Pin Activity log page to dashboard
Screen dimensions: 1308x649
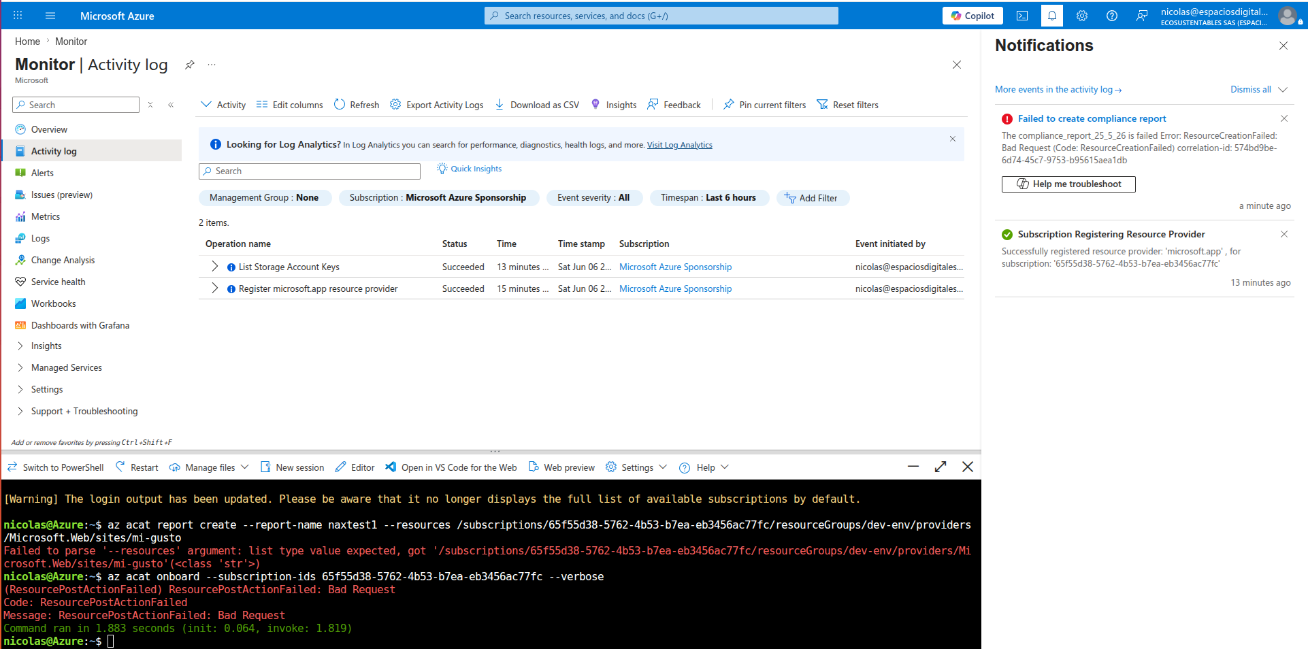(x=190, y=65)
